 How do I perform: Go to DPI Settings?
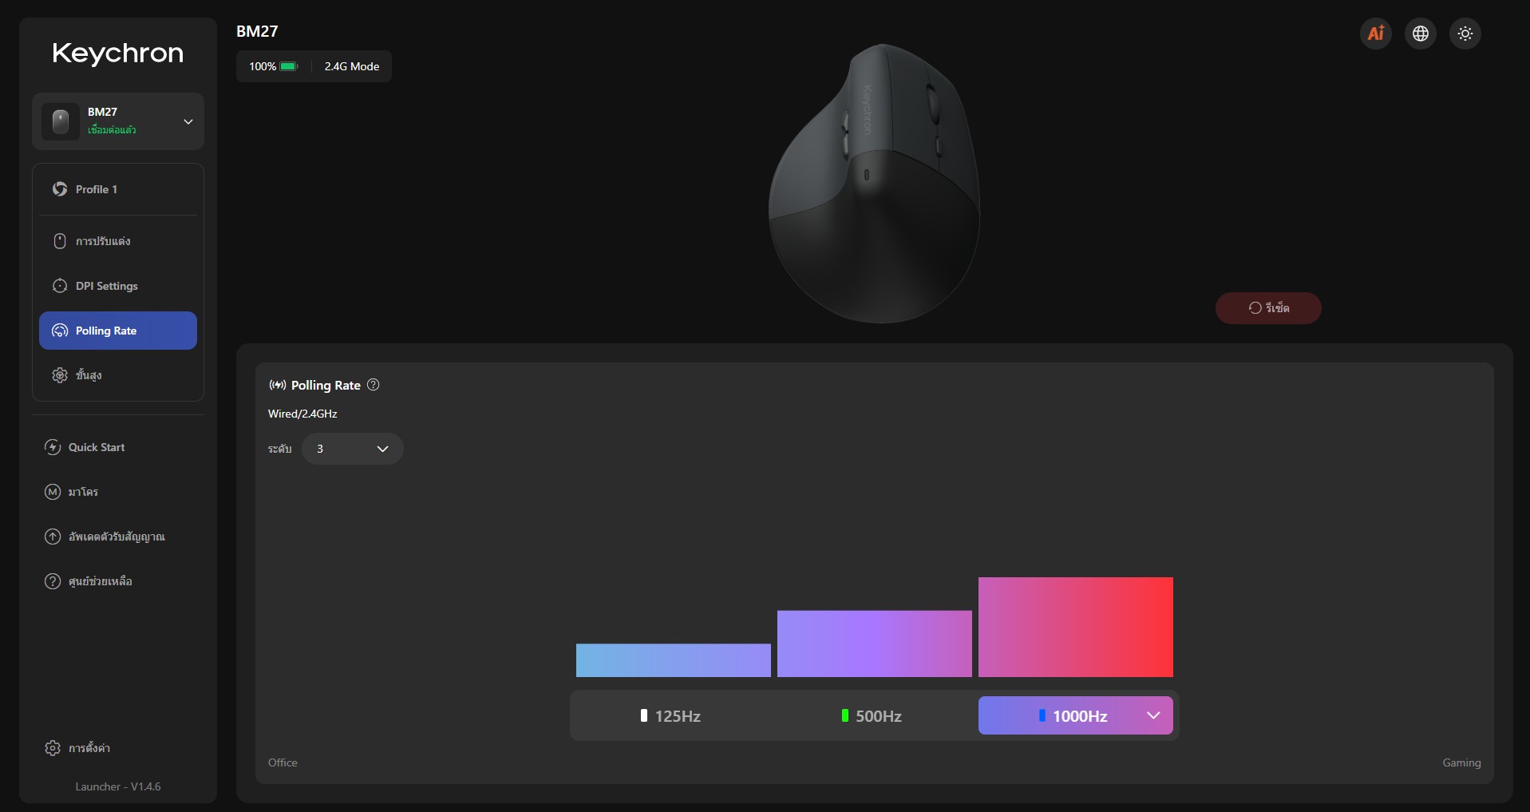pyautogui.click(x=118, y=286)
